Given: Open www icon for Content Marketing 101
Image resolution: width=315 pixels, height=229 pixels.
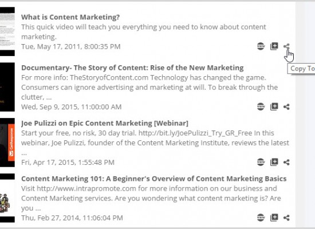Looking at the screenshot, I should pyautogui.click(x=261, y=218).
